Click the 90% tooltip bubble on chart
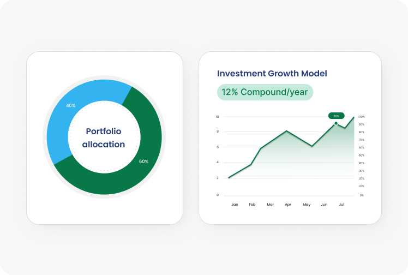 pos(336,116)
